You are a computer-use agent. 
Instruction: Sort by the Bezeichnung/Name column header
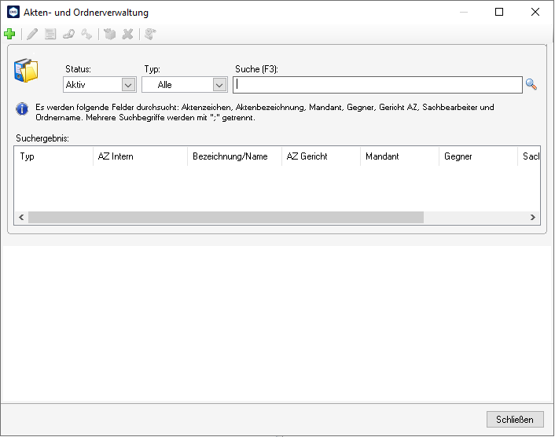[x=235, y=156]
